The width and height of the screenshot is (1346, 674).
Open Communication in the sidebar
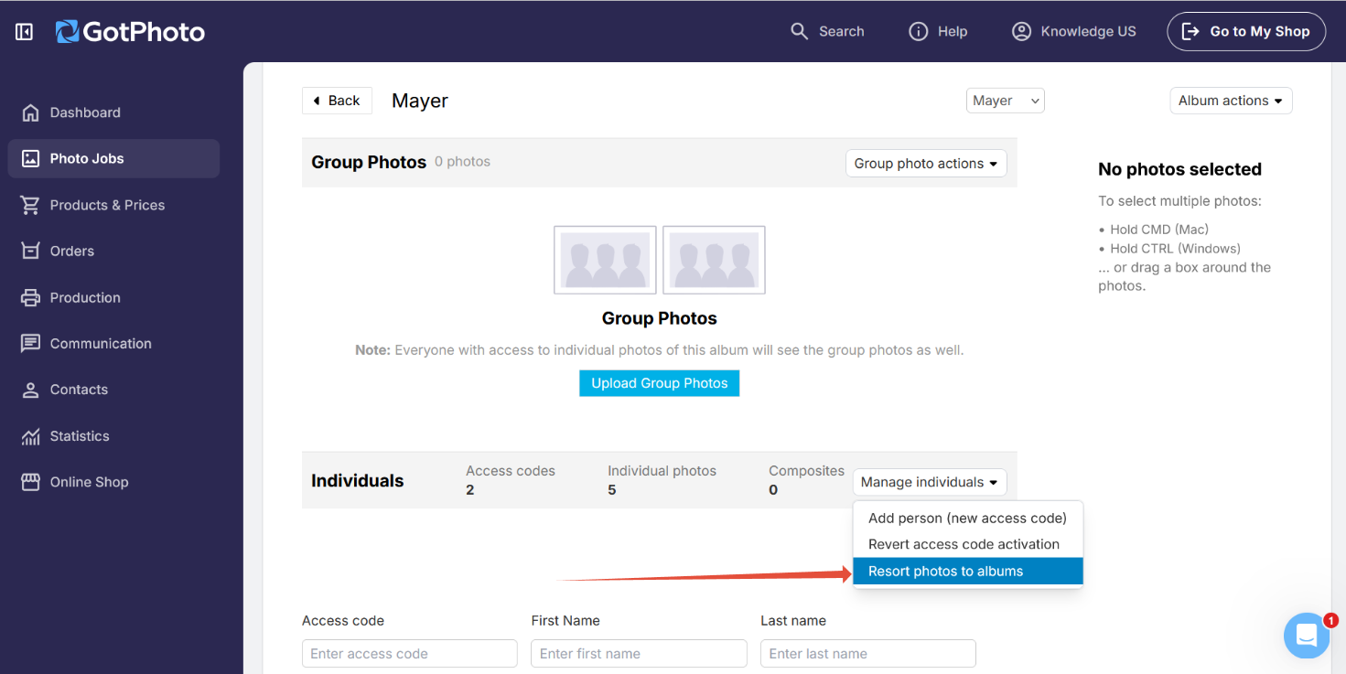pyautogui.click(x=113, y=343)
